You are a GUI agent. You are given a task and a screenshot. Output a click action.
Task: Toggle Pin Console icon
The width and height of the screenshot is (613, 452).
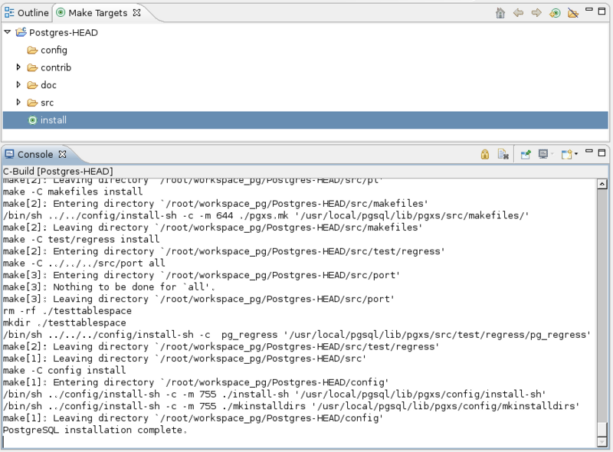tap(526, 154)
